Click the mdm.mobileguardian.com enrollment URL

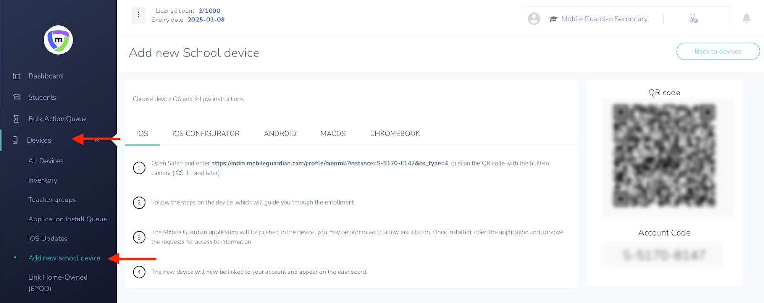tap(330, 163)
